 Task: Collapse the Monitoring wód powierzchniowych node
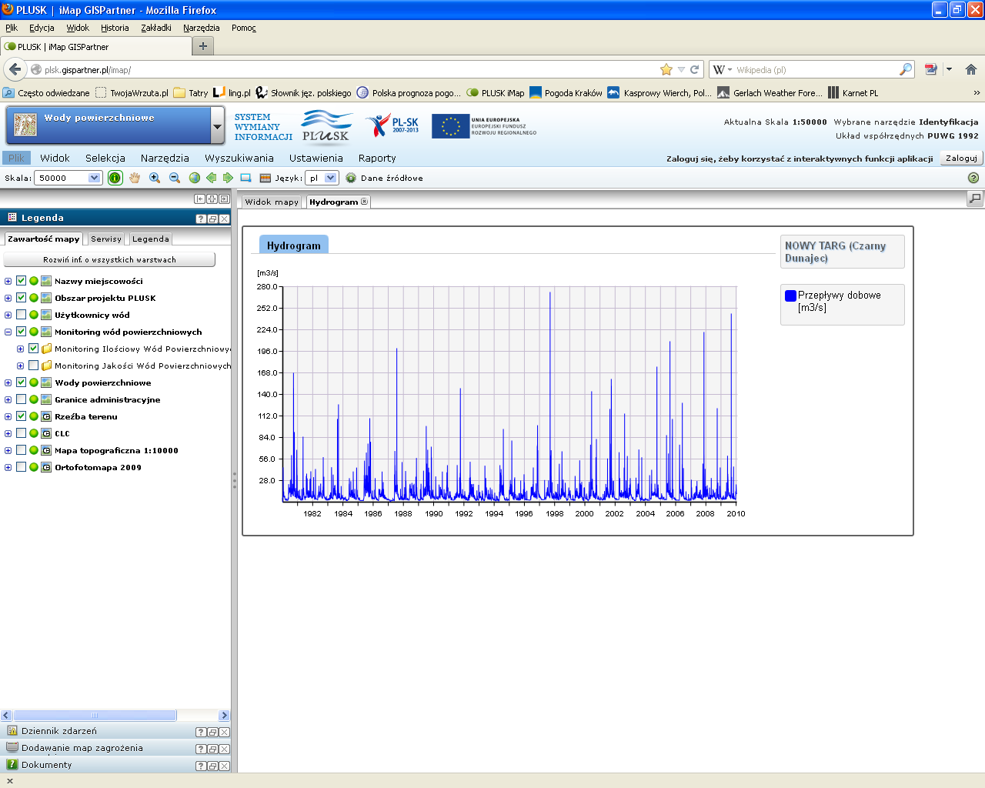[8, 332]
